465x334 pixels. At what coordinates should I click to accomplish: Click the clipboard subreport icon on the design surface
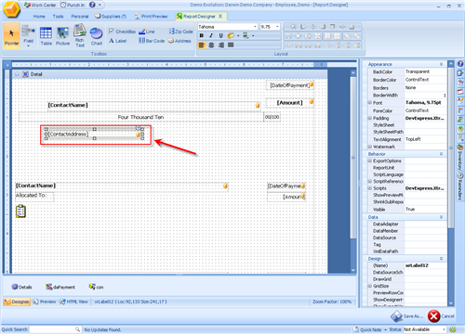tap(20, 212)
